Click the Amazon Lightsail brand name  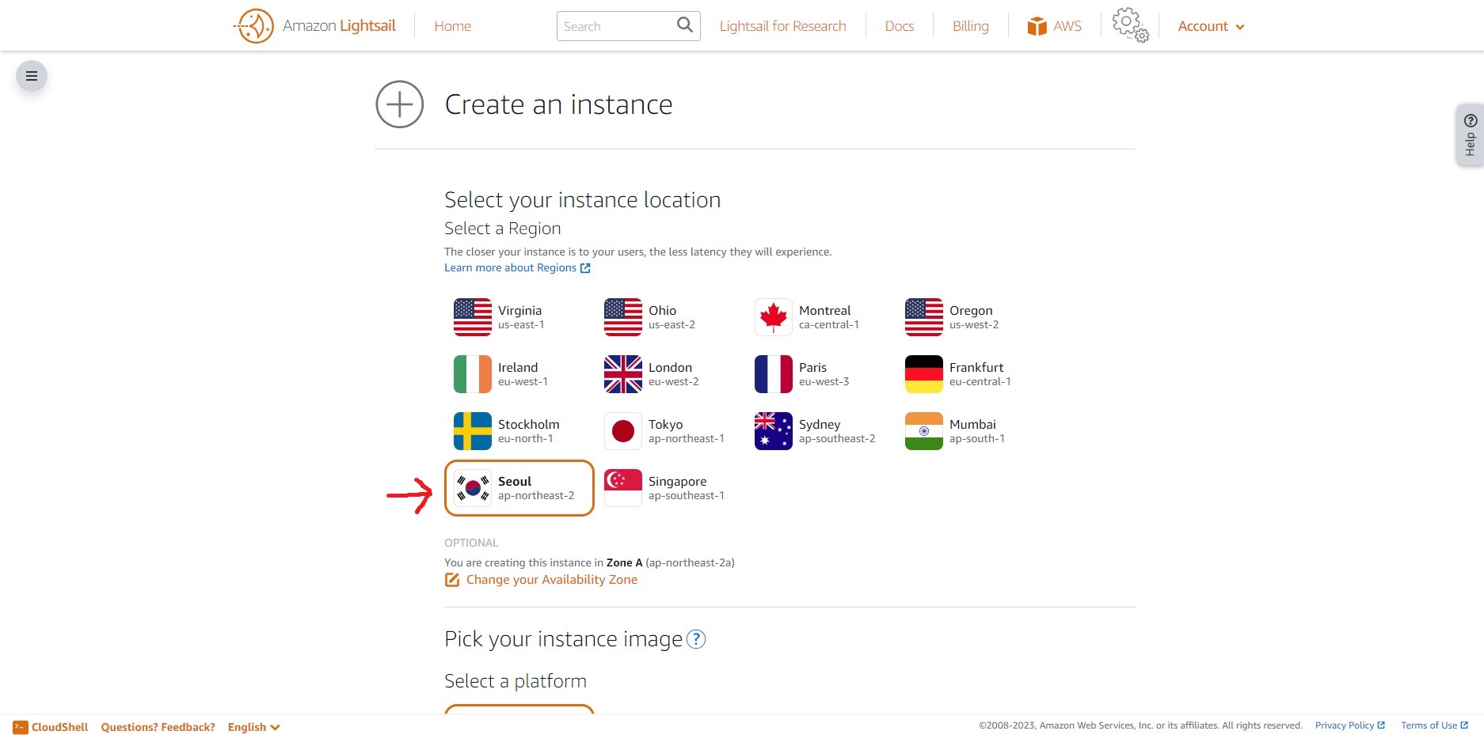coord(339,25)
